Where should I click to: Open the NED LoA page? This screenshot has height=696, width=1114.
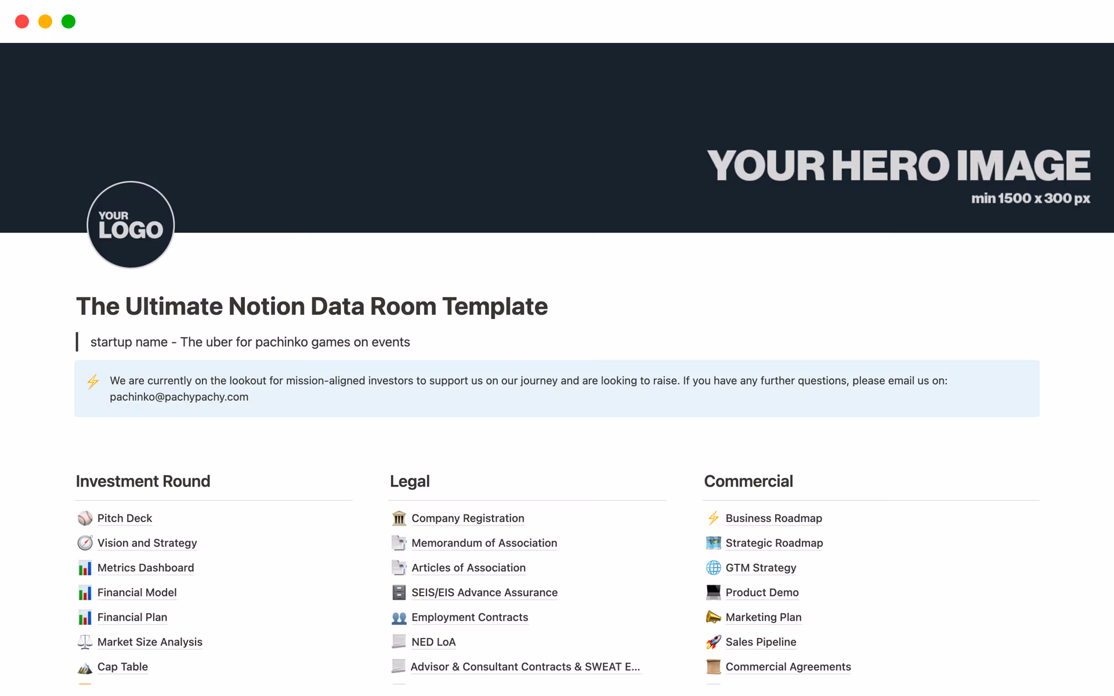[433, 642]
